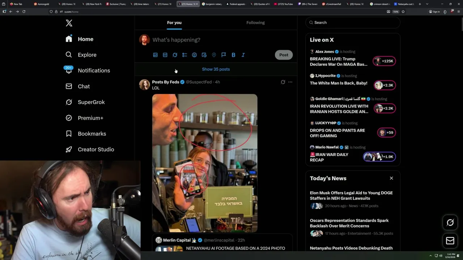
Task: Open the posted cafe photo image
Action: click(x=205, y=163)
